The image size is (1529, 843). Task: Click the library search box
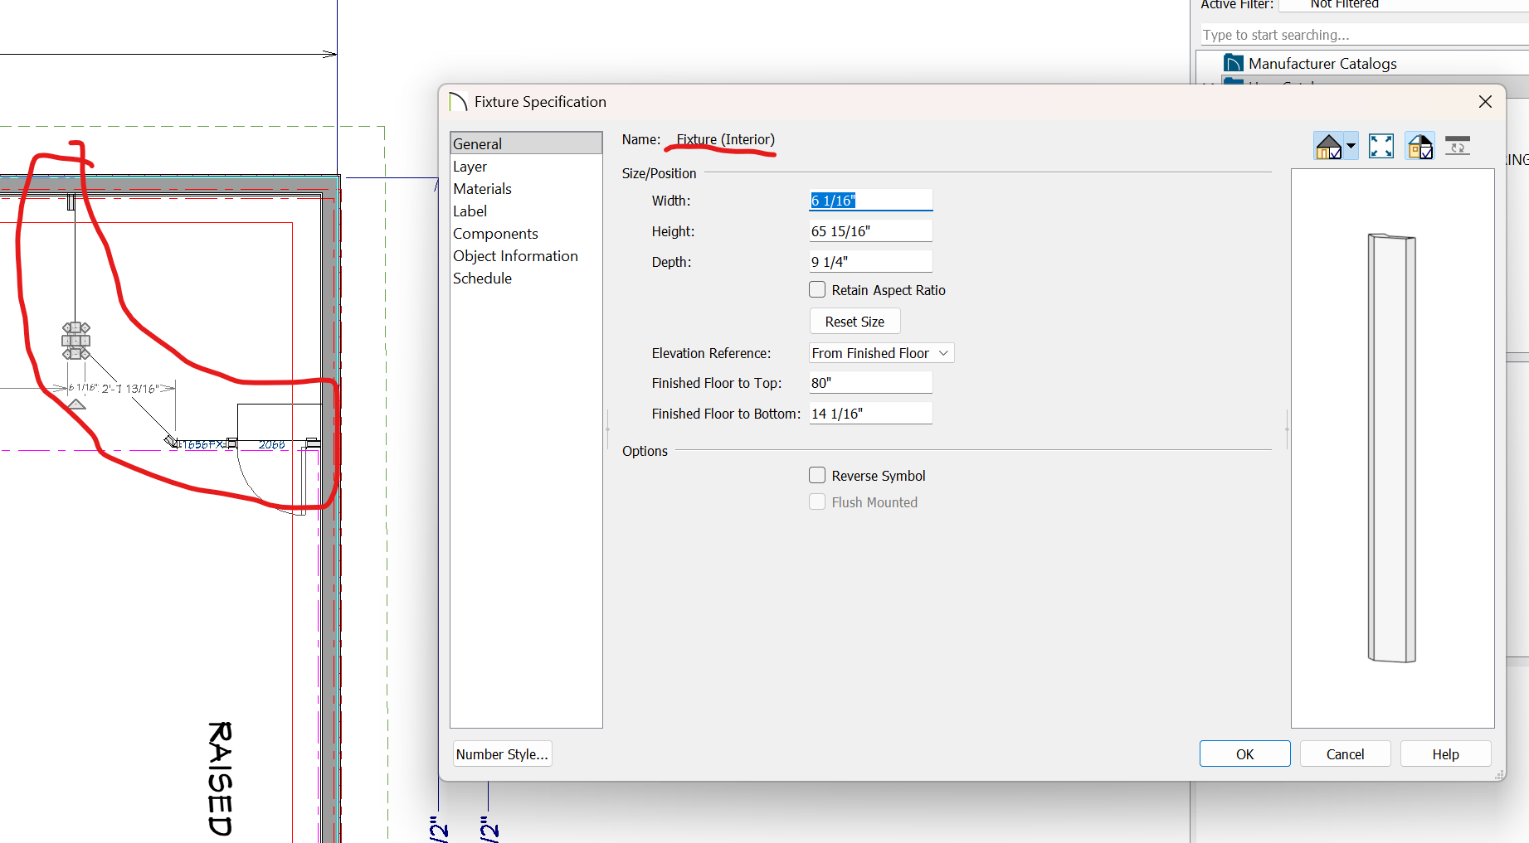tap(1361, 35)
